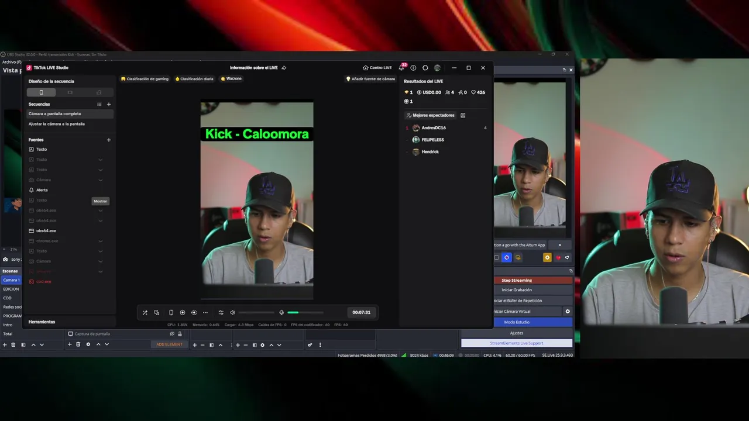This screenshot has height=421, width=749.
Task: Expand the chrome.exe source chevron
Action: pyautogui.click(x=101, y=241)
